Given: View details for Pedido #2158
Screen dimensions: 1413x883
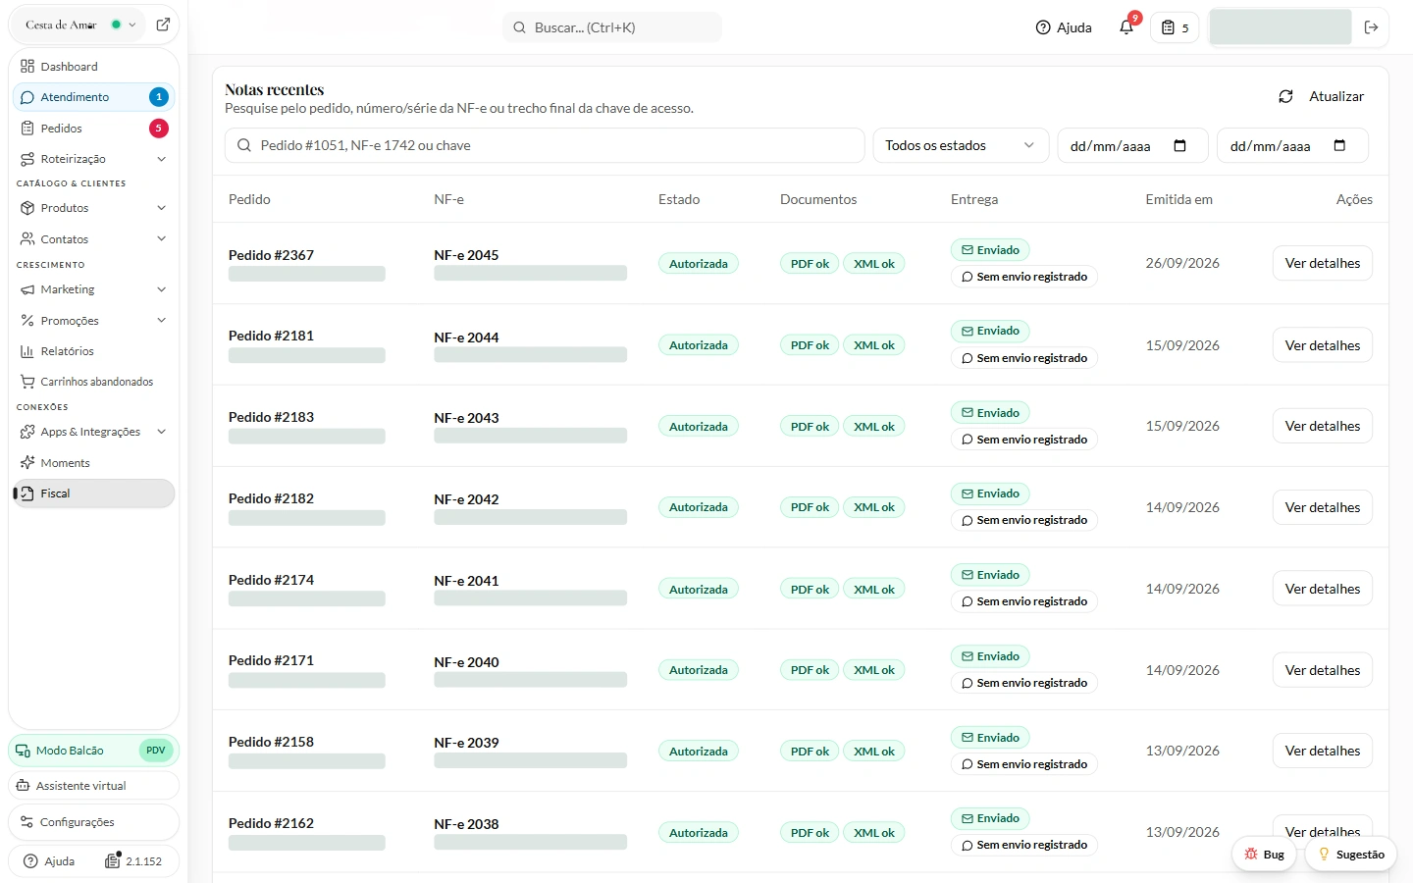Looking at the screenshot, I should [x=1322, y=751].
